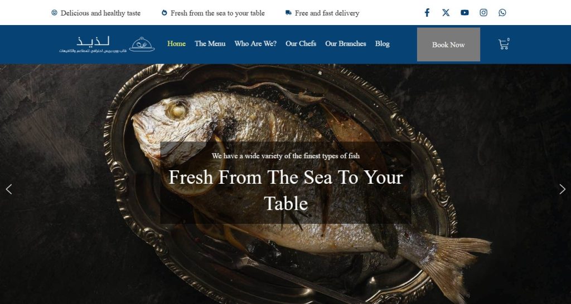The height and width of the screenshot is (304, 571).
Task: Select Home in navigation menu
Action: coord(176,43)
